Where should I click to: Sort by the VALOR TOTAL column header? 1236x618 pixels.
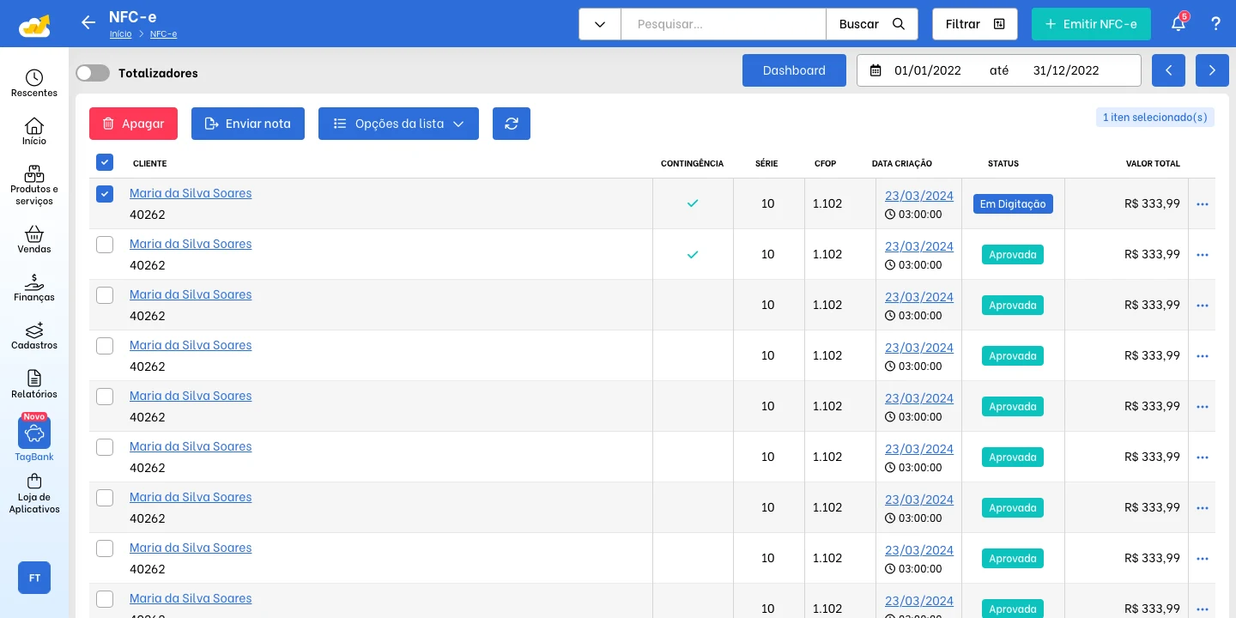[1153, 163]
